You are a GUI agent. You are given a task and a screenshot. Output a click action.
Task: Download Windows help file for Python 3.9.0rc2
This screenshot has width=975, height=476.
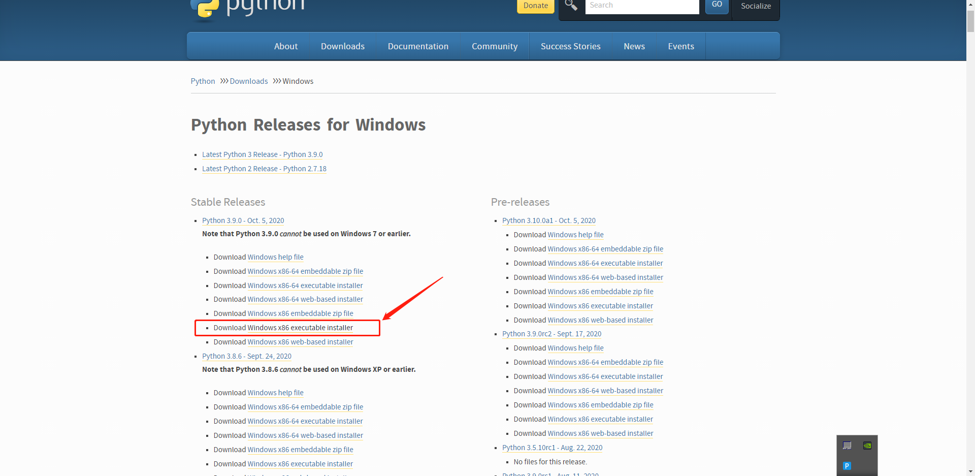576,348
